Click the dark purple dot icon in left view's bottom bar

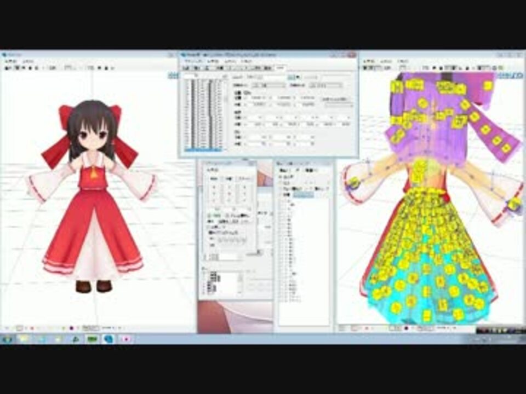(x=71, y=328)
